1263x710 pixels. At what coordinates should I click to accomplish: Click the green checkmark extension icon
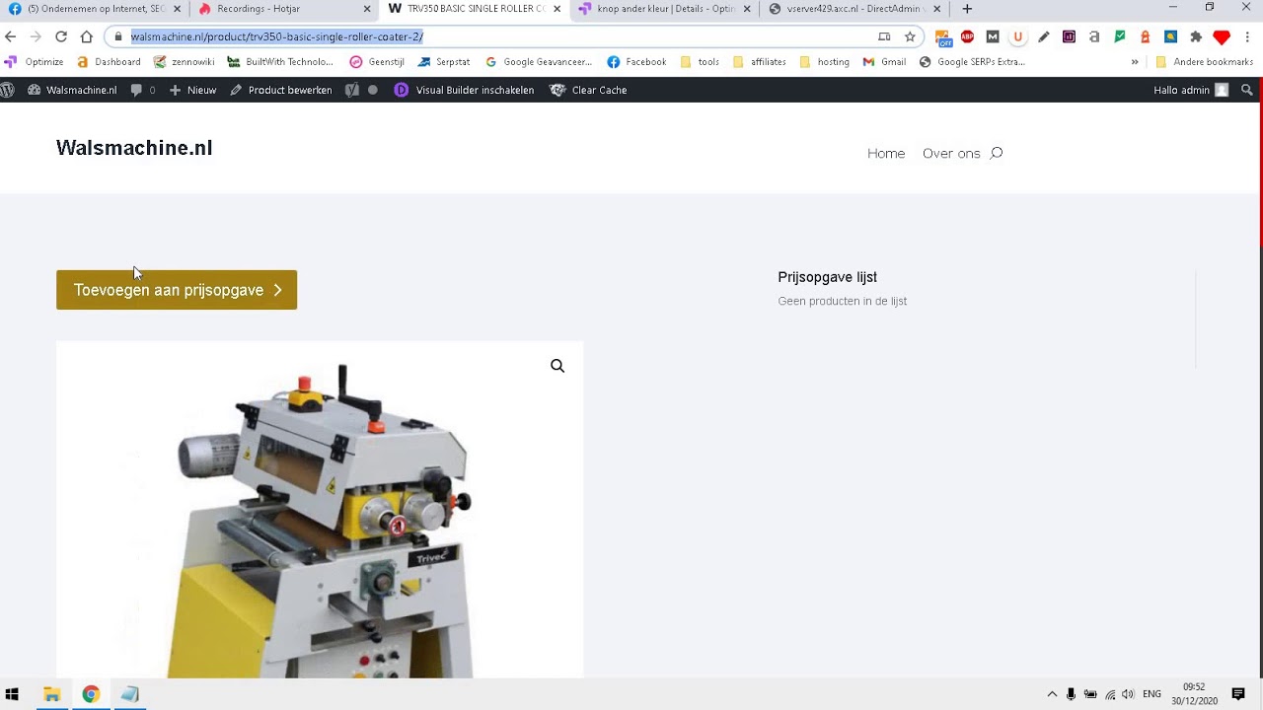click(1120, 36)
